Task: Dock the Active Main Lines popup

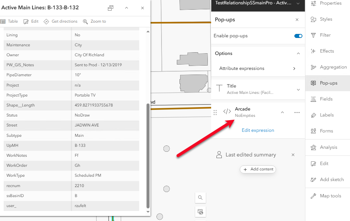Action: click(110, 8)
